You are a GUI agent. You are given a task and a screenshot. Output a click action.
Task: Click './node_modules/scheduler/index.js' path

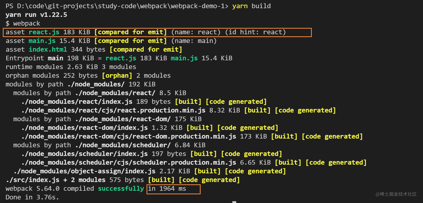coord(85,154)
